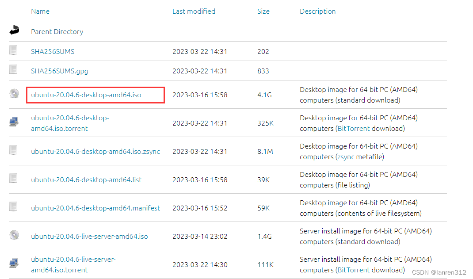473x279 pixels.
Task: Click the file icon beside SHA256SUMS
Action: pyautogui.click(x=13, y=50)
